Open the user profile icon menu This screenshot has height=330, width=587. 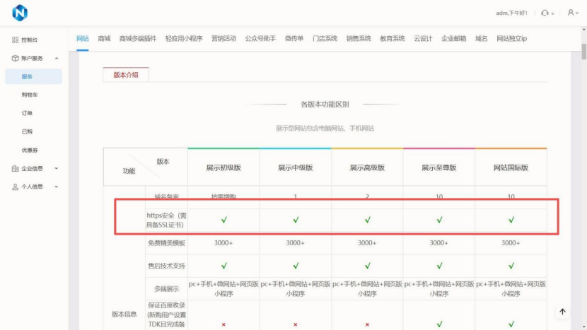[570, 13]
